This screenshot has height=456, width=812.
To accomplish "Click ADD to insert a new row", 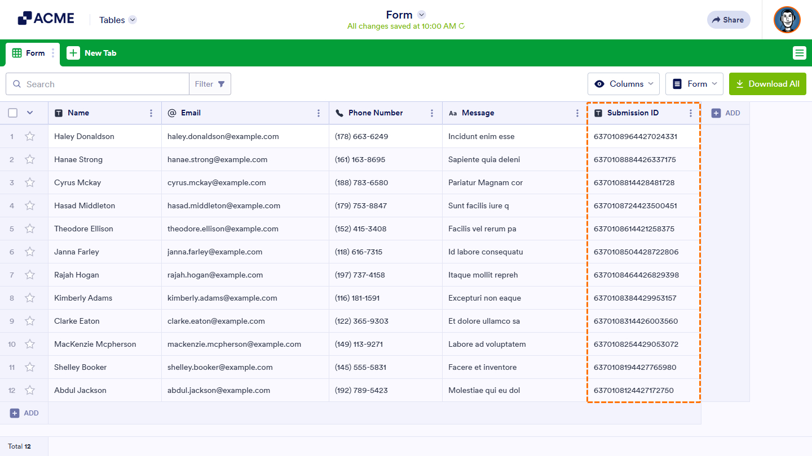I will [24, 413].
